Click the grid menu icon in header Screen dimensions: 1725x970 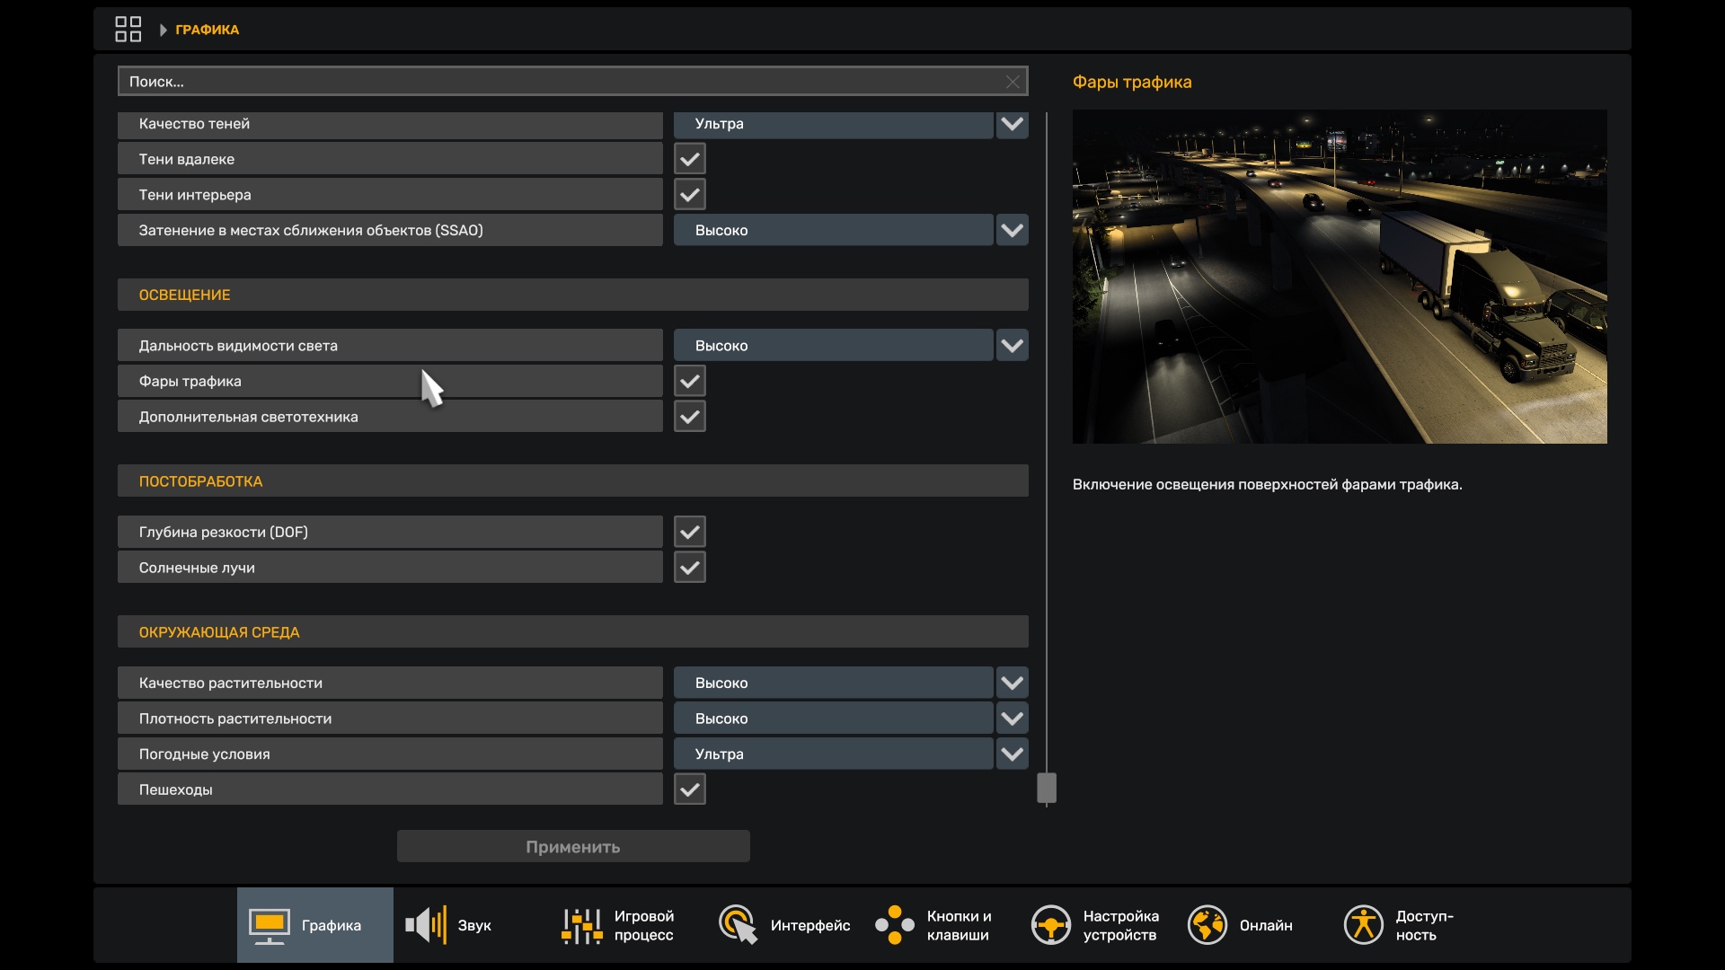click(x=128, y=29)
